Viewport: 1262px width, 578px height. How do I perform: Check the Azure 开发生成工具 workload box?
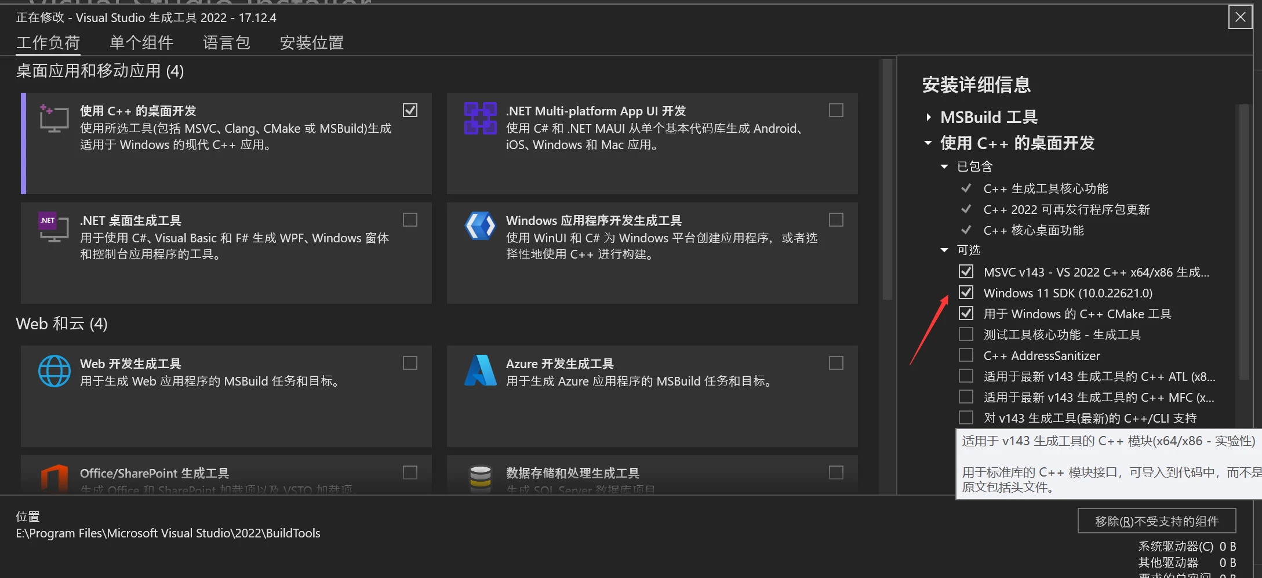click(x=836, y=363)
